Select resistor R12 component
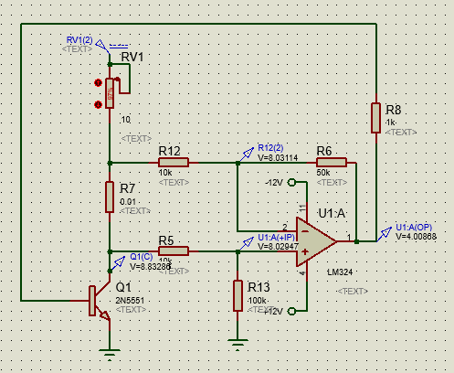Viewport: 454px width, 373px height. 174,163
